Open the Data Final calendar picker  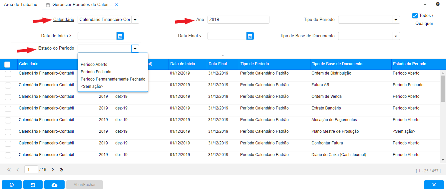click(250, 36)
